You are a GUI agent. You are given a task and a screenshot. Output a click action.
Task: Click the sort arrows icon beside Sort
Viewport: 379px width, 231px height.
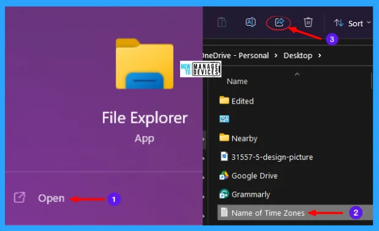tap(339, 23)
